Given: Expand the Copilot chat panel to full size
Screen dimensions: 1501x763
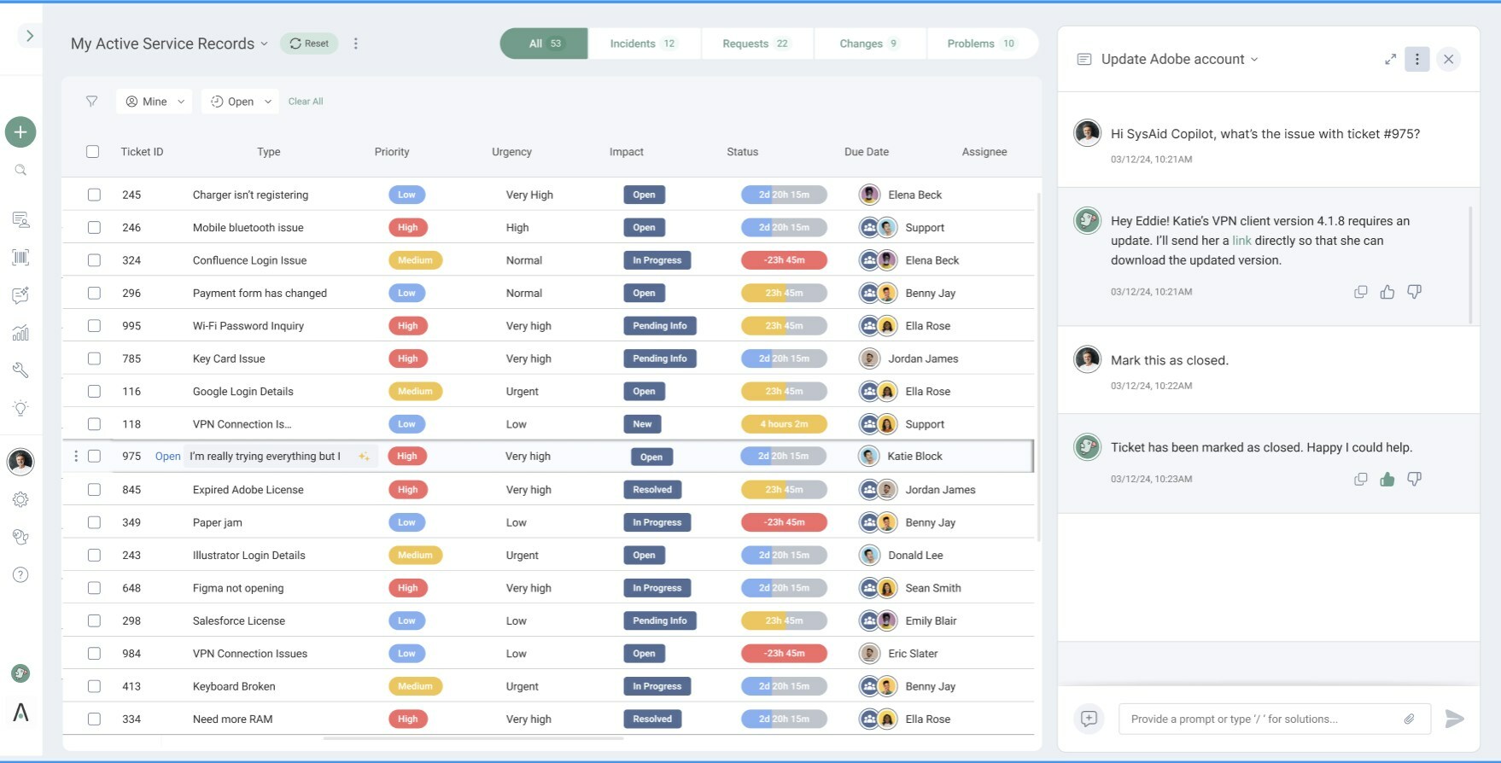Looking at the screenshot, I should click(1390, 59).
